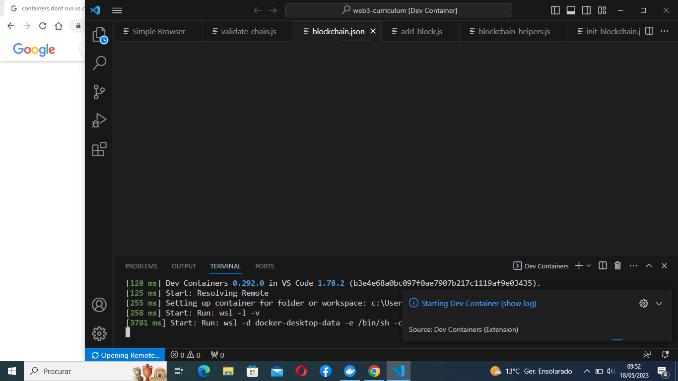Toggle the secondary sidebar visibility

tap(586, 10)
